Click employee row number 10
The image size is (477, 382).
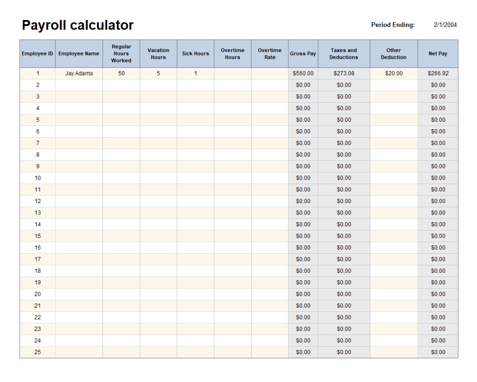37,178
